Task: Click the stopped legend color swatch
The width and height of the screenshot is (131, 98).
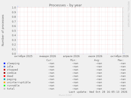Action: point(4,70)
